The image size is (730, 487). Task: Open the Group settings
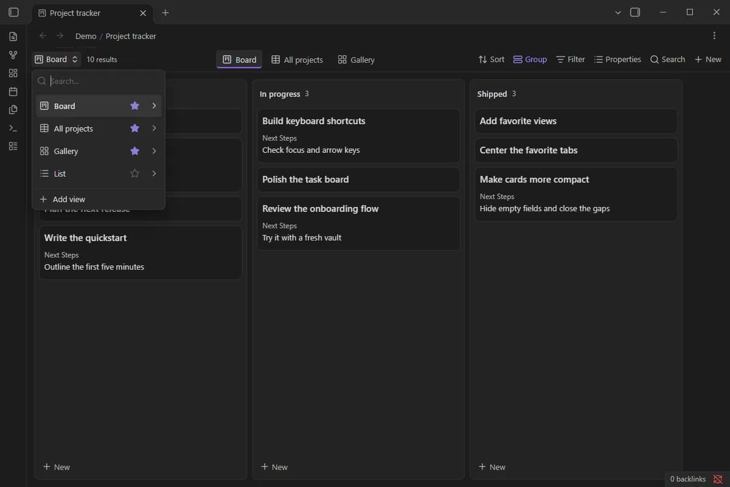coord(530,59)
